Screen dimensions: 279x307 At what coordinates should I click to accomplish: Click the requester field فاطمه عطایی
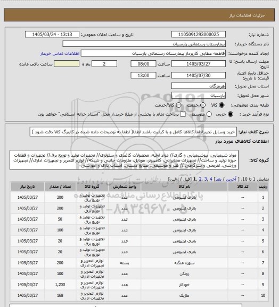153,53
